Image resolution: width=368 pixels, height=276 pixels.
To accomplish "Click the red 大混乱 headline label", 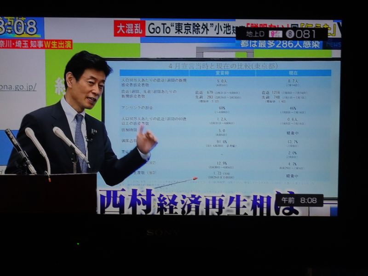I will [x=130, y=29].
